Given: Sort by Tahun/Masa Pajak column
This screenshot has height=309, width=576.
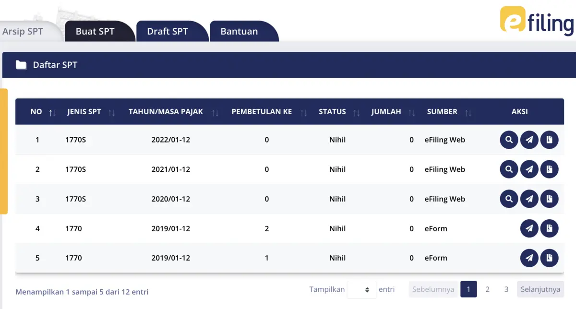Looking at the screenshot, I should (215, 112).
